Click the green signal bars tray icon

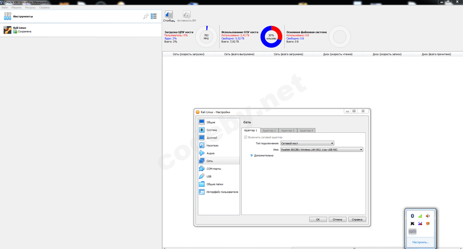pos(420,216)
